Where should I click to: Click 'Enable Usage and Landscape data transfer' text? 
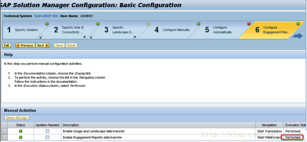click(x=94, y=131)
